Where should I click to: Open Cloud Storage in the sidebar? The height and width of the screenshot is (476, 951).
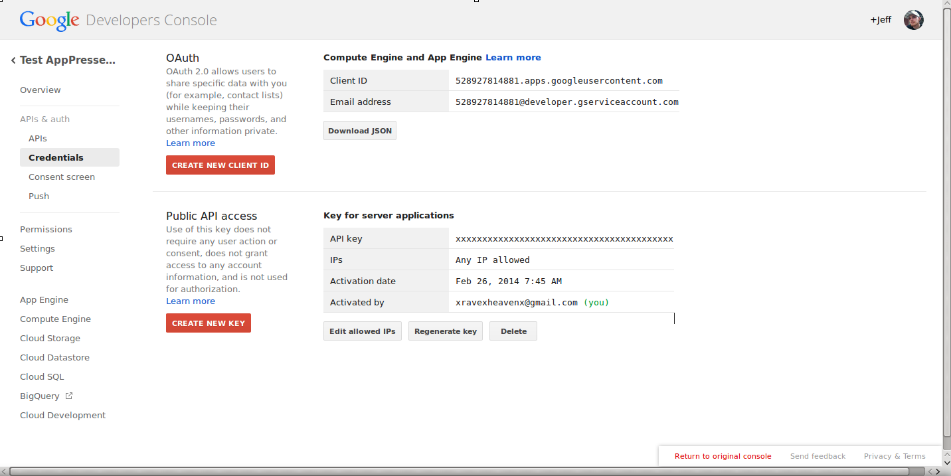(x=50, y=338)
